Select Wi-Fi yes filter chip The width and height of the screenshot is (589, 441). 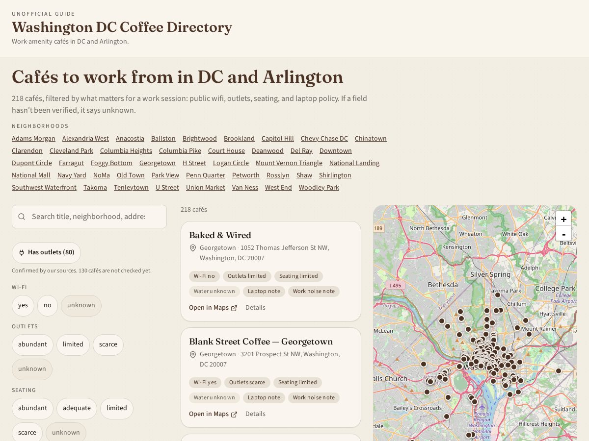pos(23,305)
